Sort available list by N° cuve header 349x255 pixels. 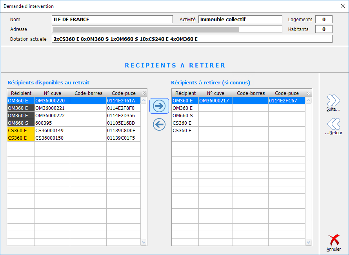click(x=52, y=93)
